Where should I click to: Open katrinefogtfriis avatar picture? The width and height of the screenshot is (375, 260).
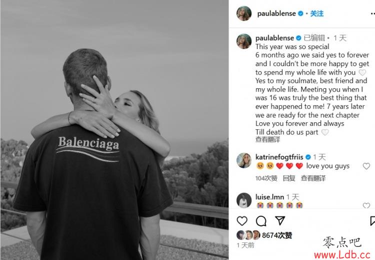point(244,160)
